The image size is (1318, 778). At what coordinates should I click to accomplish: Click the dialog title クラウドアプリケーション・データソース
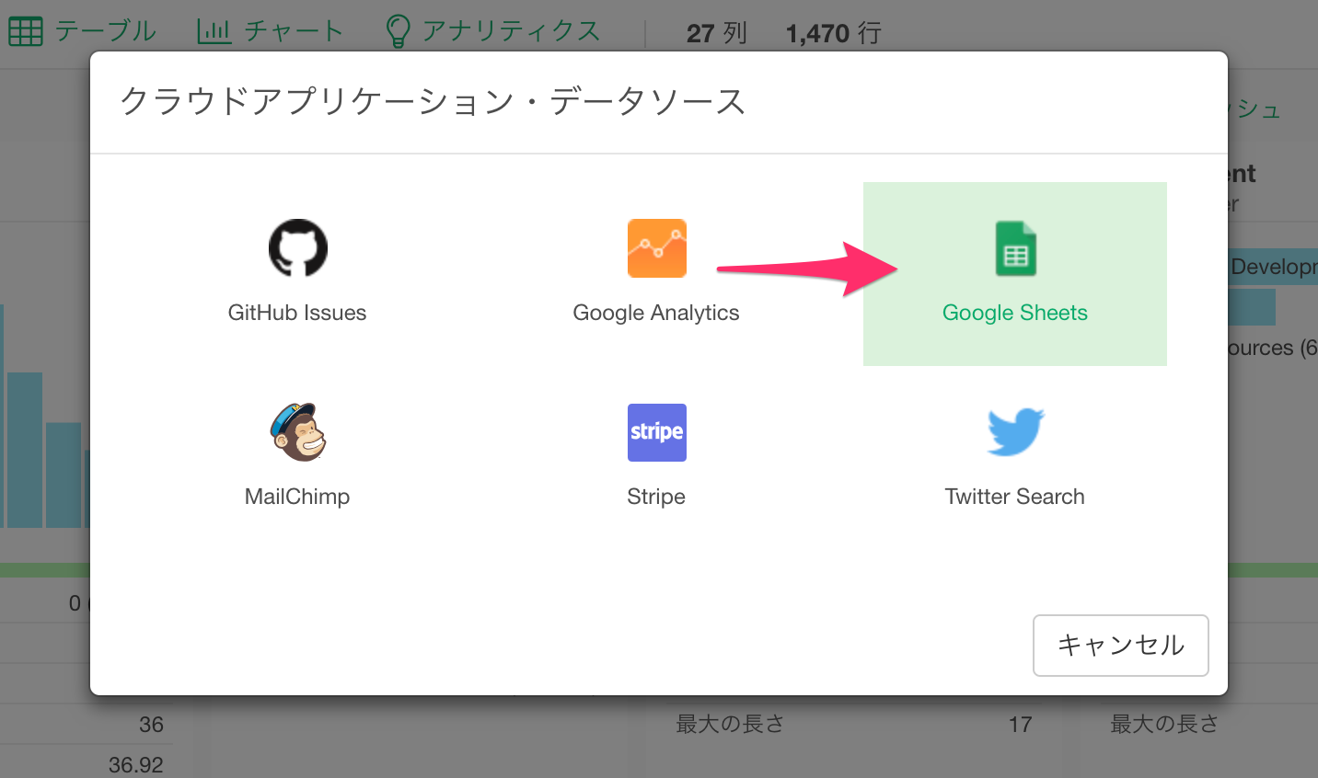tap(433, 101)
